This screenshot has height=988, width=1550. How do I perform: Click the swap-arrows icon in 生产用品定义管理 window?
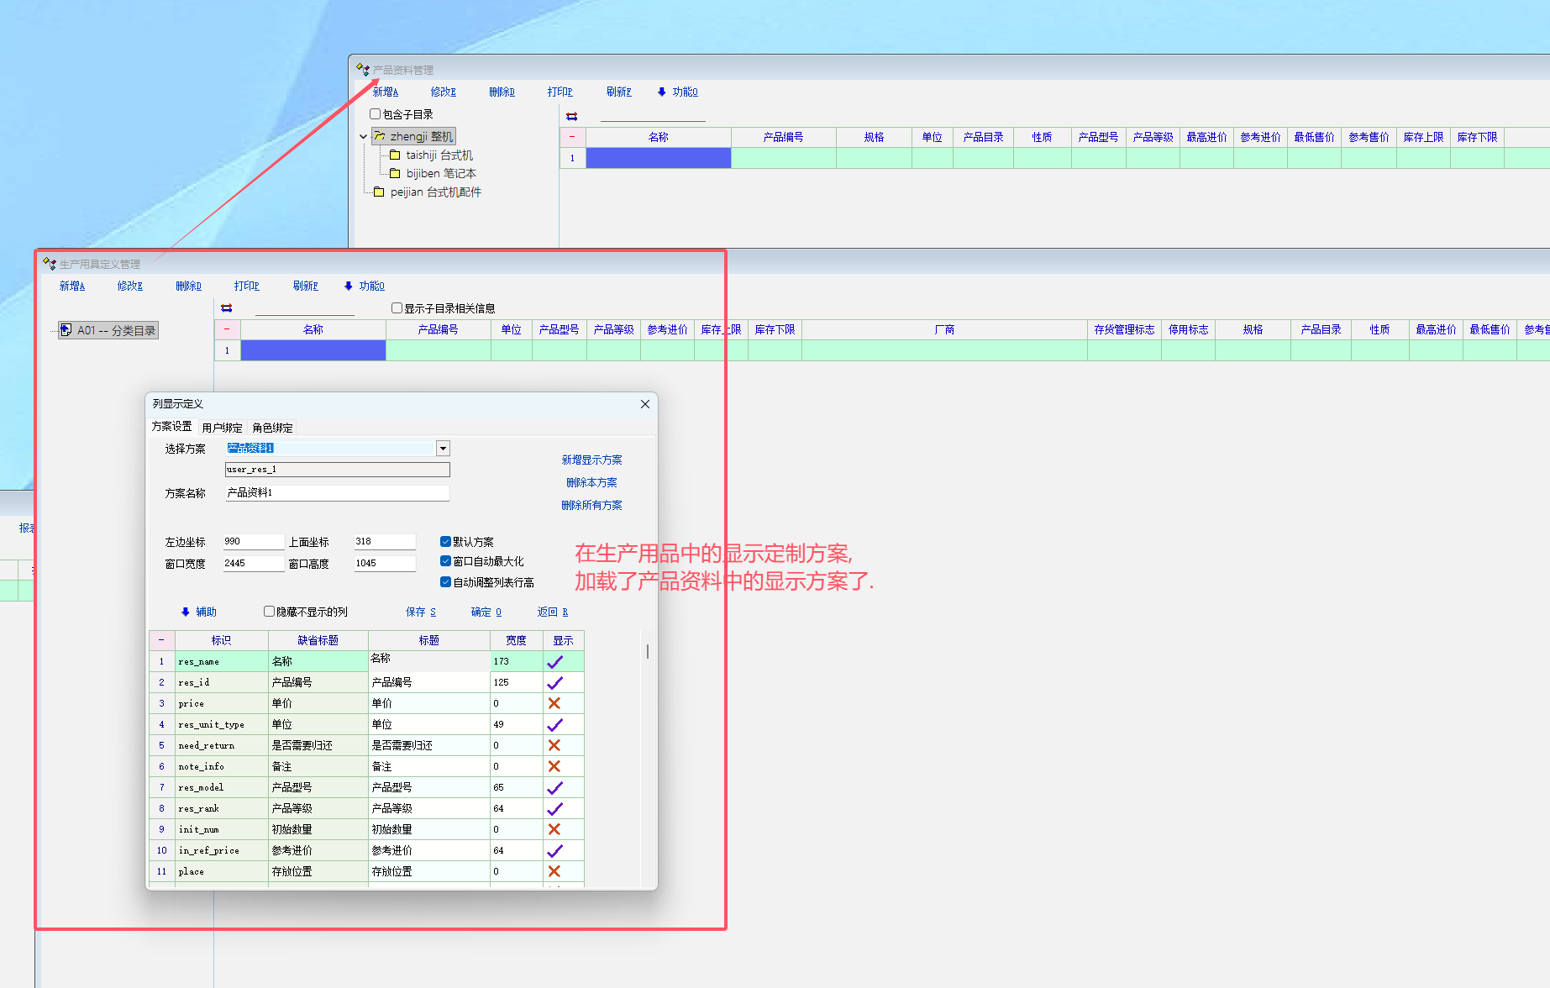click(x=227, y=308)
